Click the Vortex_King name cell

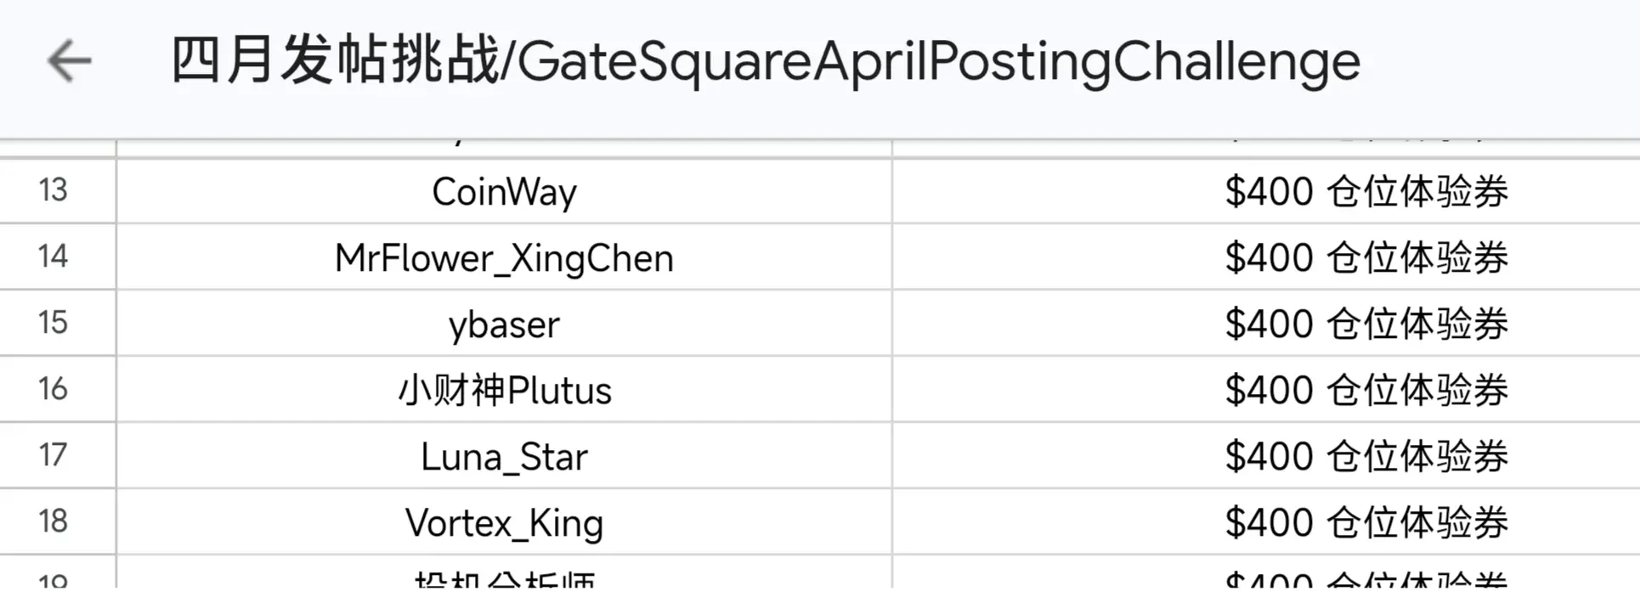504,522
